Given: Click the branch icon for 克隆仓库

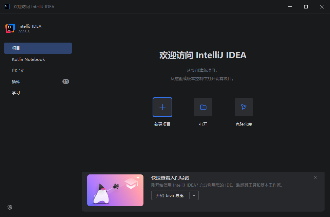Looking at the screenshot, I should (x=244, y=107).
